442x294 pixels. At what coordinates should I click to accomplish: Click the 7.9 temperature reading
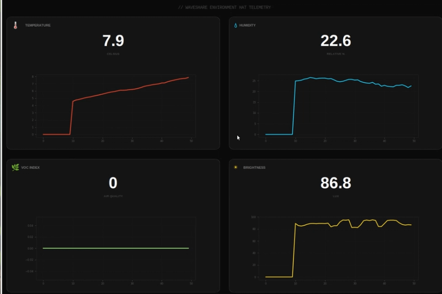coord(113,40)
